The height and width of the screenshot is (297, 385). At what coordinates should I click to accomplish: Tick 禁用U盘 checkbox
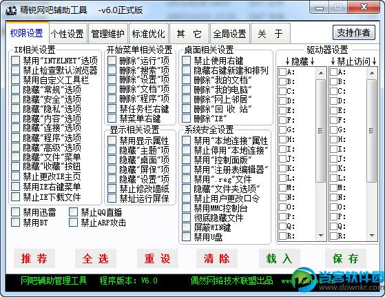click(187, 236)
